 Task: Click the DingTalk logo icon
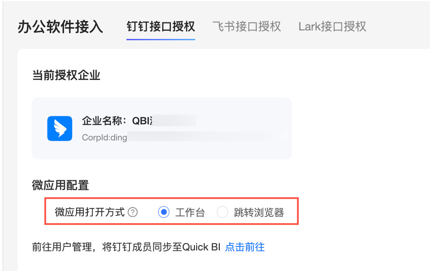(x=60, y=128)
